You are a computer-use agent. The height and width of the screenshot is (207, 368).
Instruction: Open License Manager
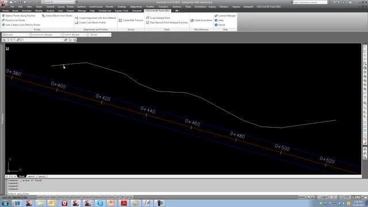coord(225,16)
